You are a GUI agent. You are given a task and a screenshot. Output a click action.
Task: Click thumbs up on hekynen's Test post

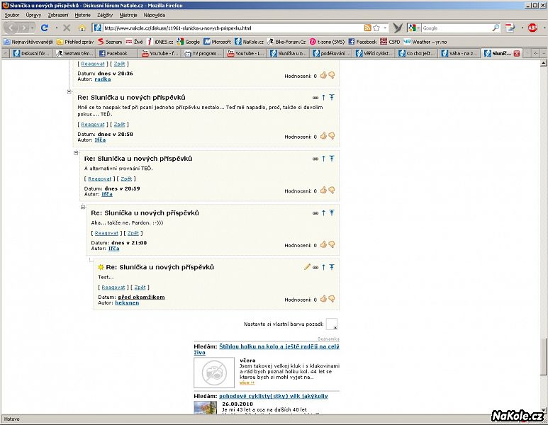[x=323, y=299]
